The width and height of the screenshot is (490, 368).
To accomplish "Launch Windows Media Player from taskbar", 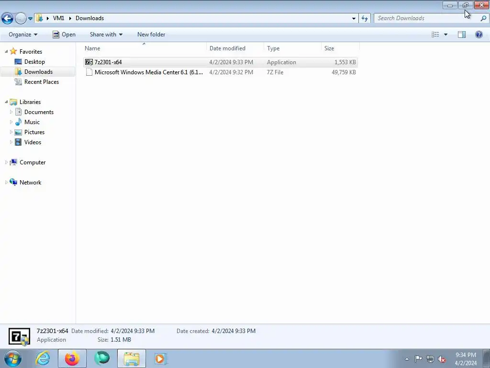I will click(161, 358).
